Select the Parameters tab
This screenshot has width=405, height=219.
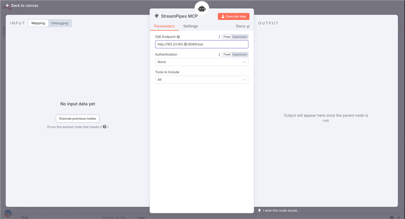(x=164, y=26)
